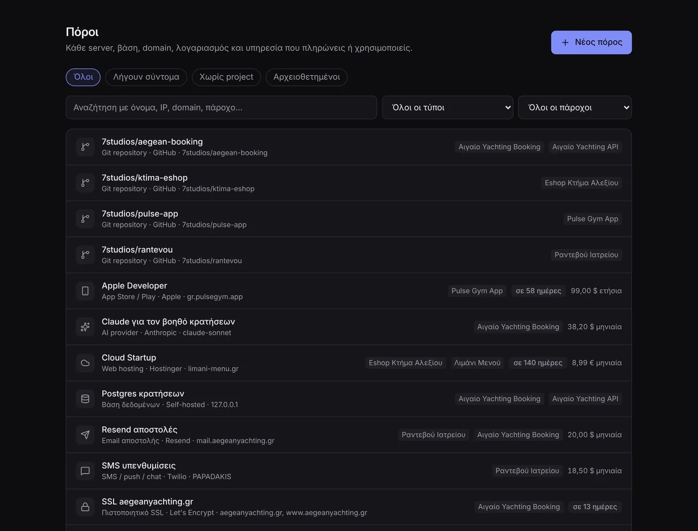Open the Claude για τον βοηθό κρατήσεων resource

coord(168,322)
